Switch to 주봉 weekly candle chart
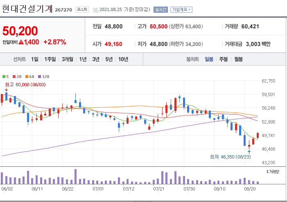The image size is (287, 202). tap(224, 59)
